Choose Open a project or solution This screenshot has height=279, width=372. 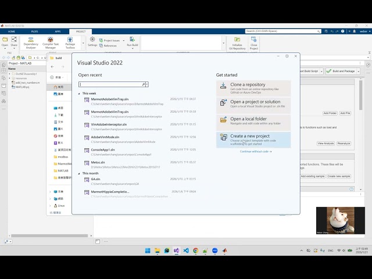pos(253,105)
